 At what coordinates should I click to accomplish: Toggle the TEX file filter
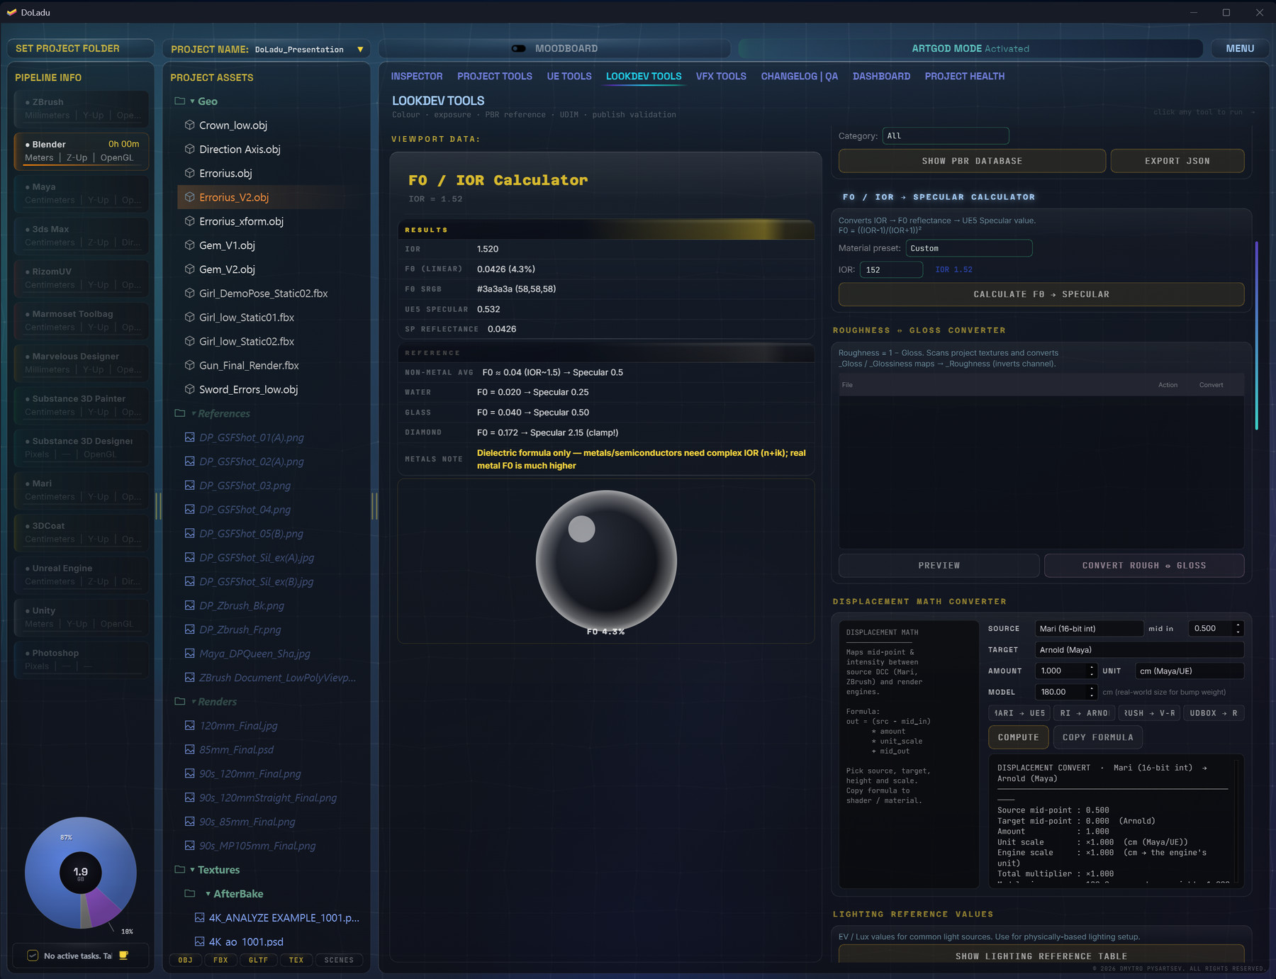tap(296, 960)
